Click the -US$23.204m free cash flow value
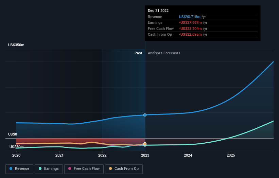 coord(190,29)
